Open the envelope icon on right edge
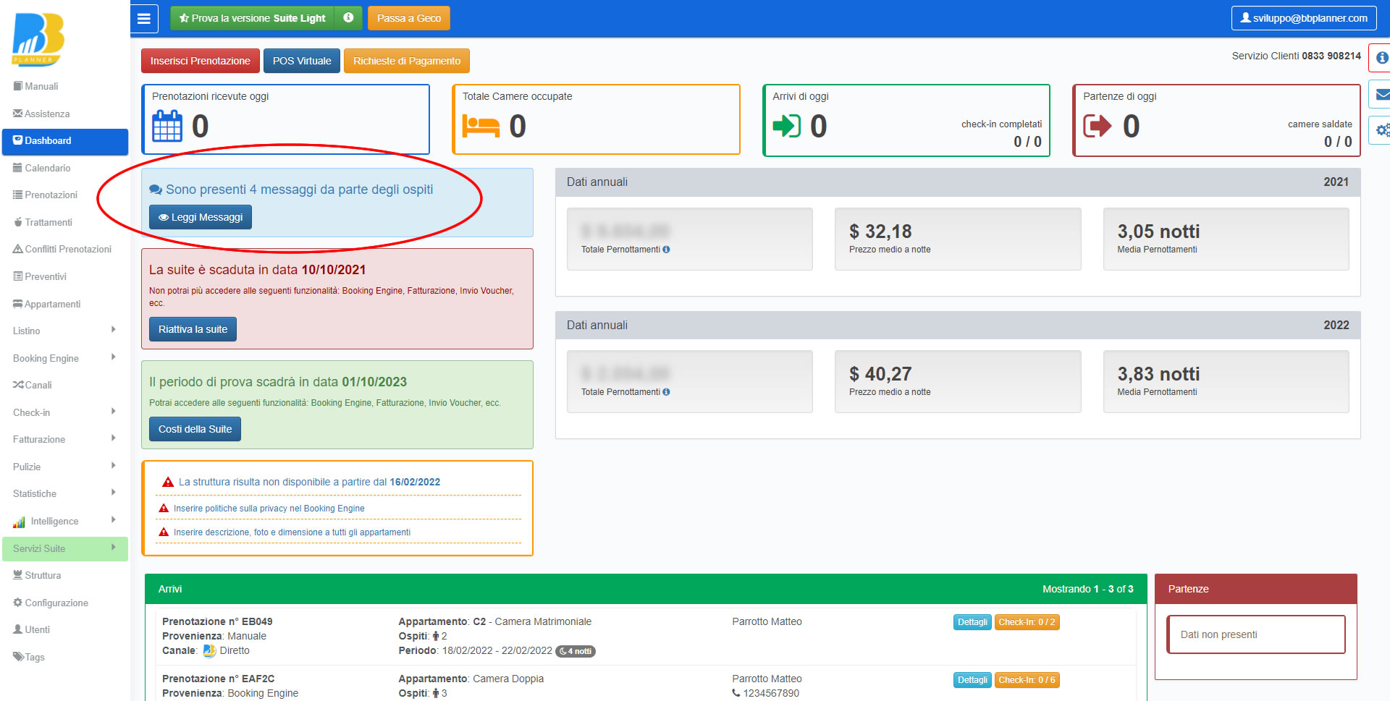 (1381, 95)
